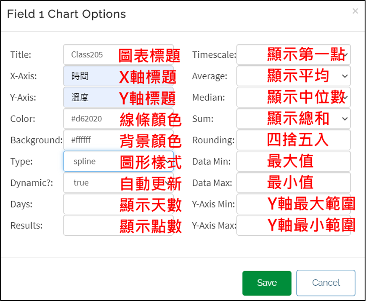Click the Save button

[267, 283]
